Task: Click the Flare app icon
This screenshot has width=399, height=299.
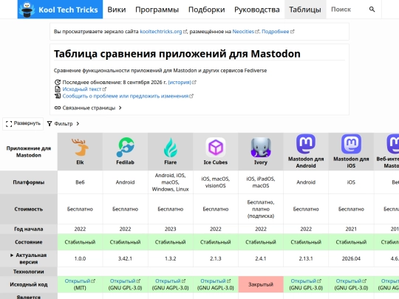Action: [x=170, y=148]
